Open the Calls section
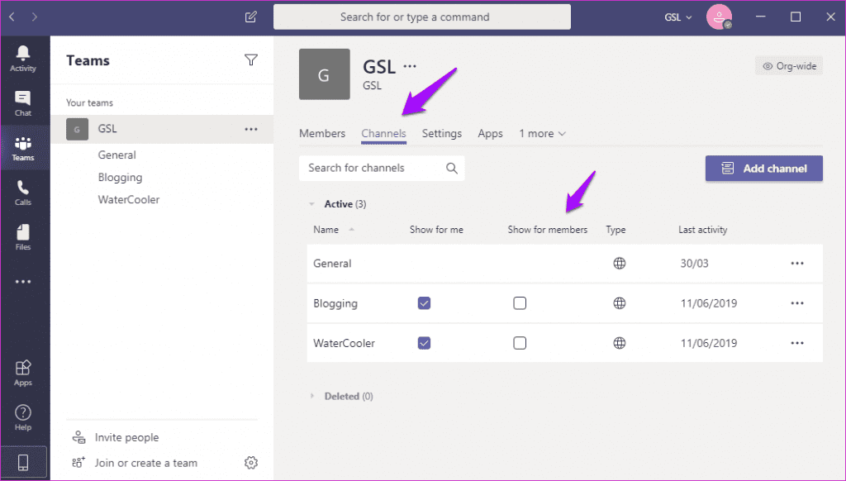The width and height of the screenshot is (846, 481). (23, 192)
